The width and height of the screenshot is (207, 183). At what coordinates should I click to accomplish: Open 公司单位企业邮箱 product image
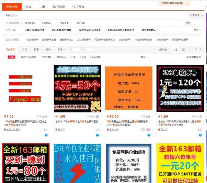77,163
